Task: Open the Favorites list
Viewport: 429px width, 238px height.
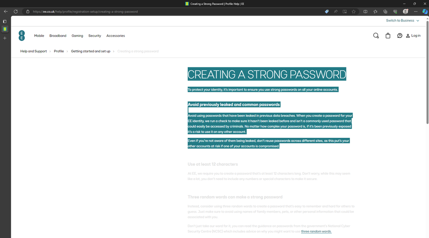Action: (375, 12)
